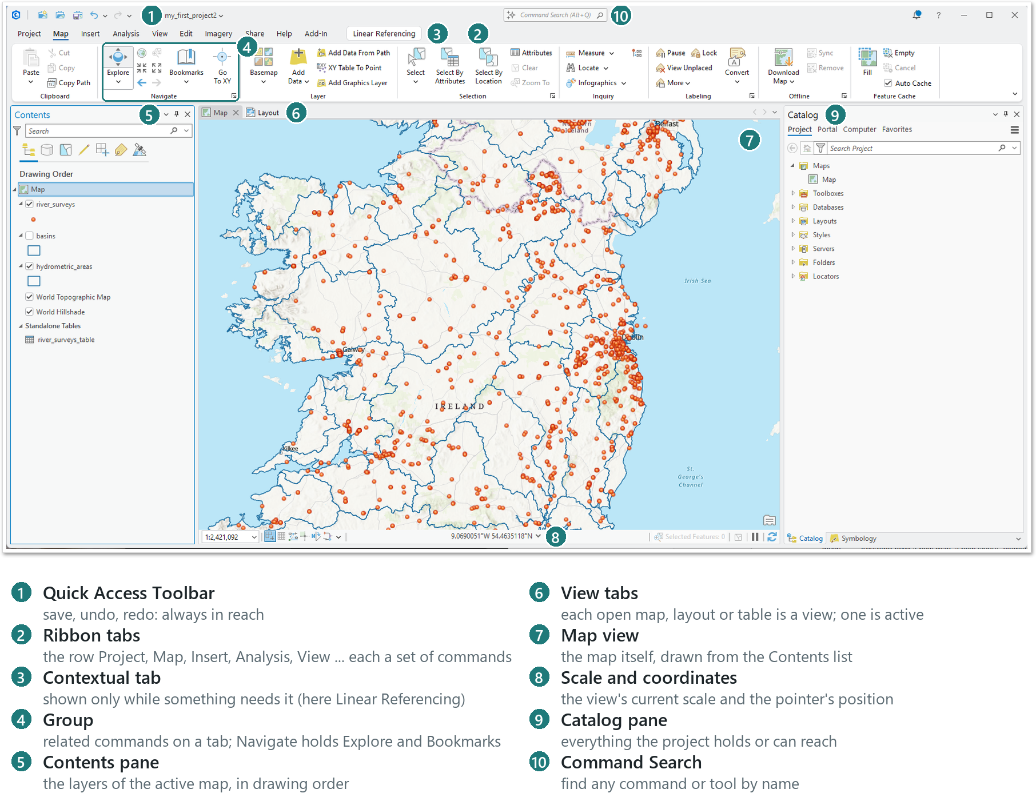
Task: Open Select By Location
Action: tap(488, 66)
